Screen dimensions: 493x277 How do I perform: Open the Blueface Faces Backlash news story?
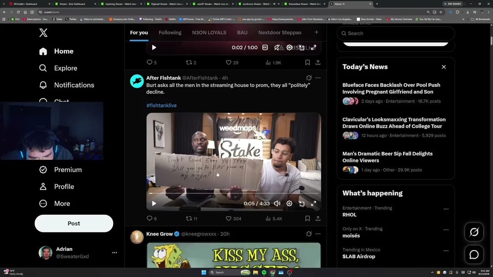391,88
